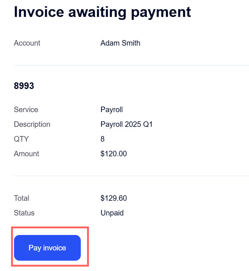Click the word payment in the heading
The height and width of the screenshot is (271, 249).
pos(162,12)
